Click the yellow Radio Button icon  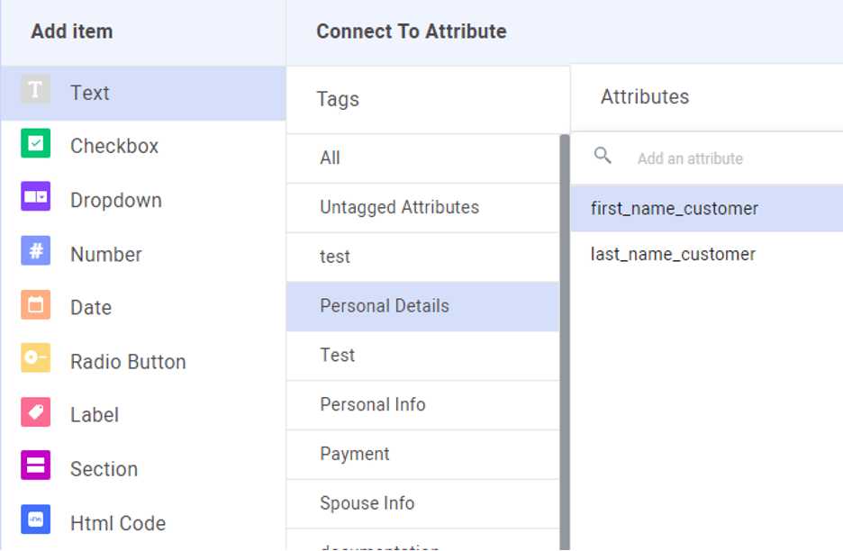(x=36, y=358)
